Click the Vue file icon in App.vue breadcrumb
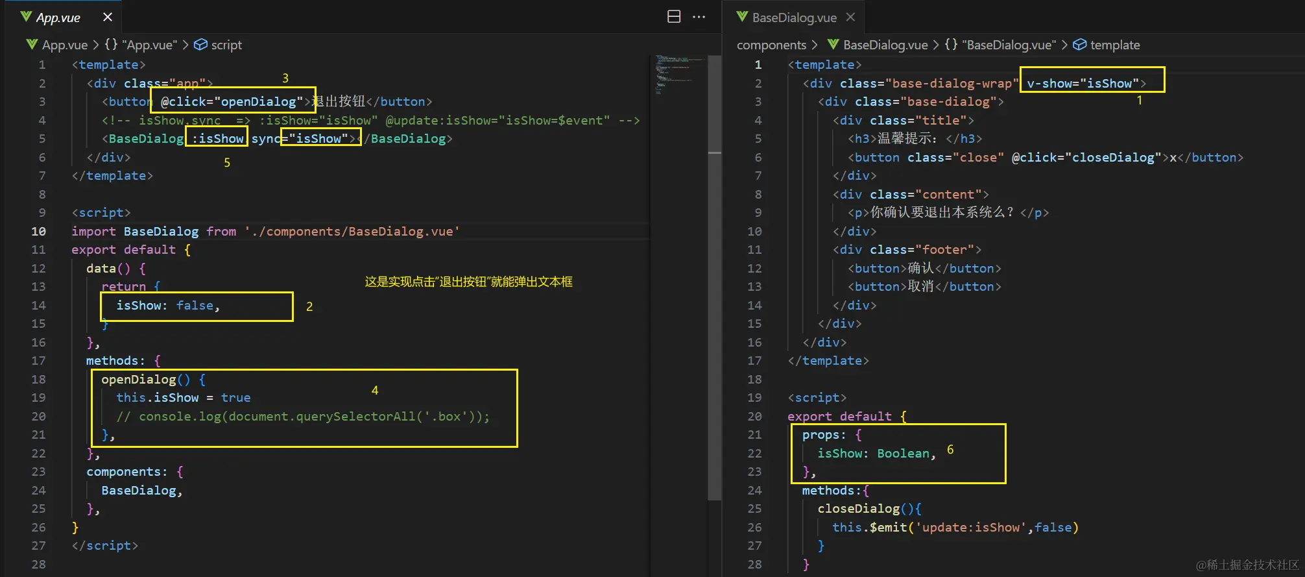 tap(32, 44)
